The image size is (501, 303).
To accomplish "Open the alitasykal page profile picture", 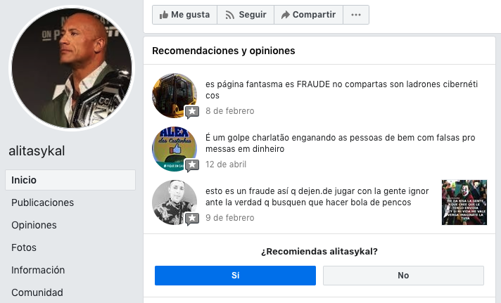I will click(x=72, y=68).
